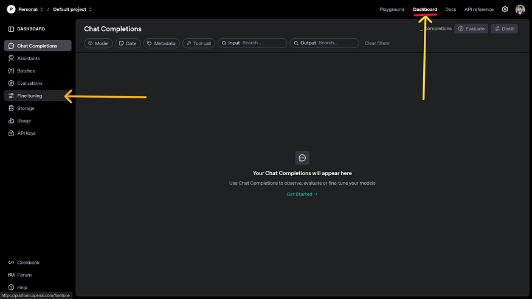Click the Chat Completions page heading
Viewport: 532px width, 299px height.
[x=112, y=29]
